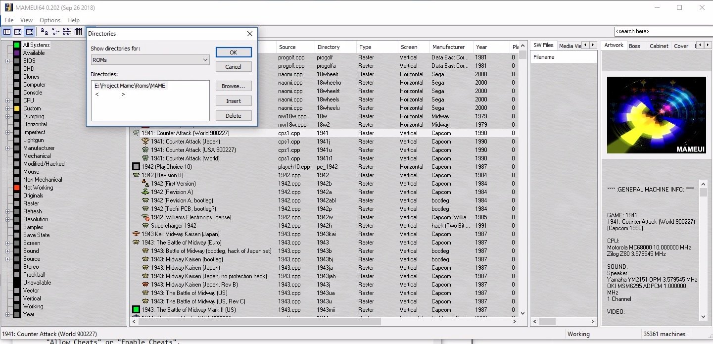Expand the CPU tree node

(7, 100)
